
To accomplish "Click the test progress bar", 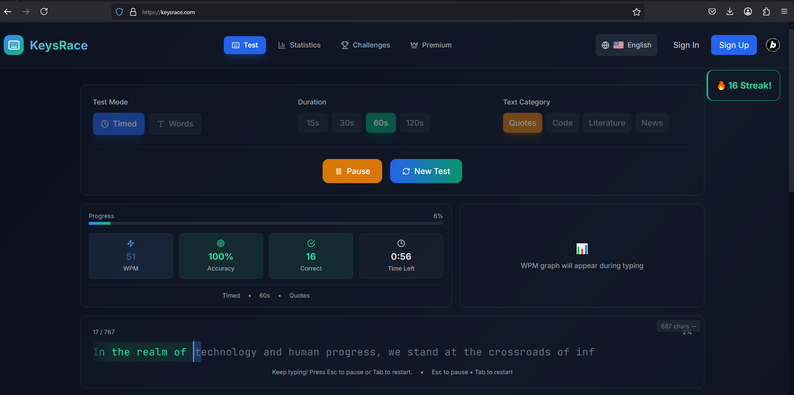I will click(266, 224).
